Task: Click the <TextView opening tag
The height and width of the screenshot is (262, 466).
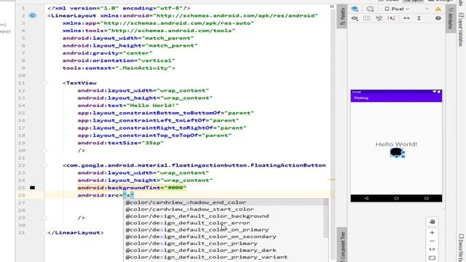Action: (x=79, y=83)
